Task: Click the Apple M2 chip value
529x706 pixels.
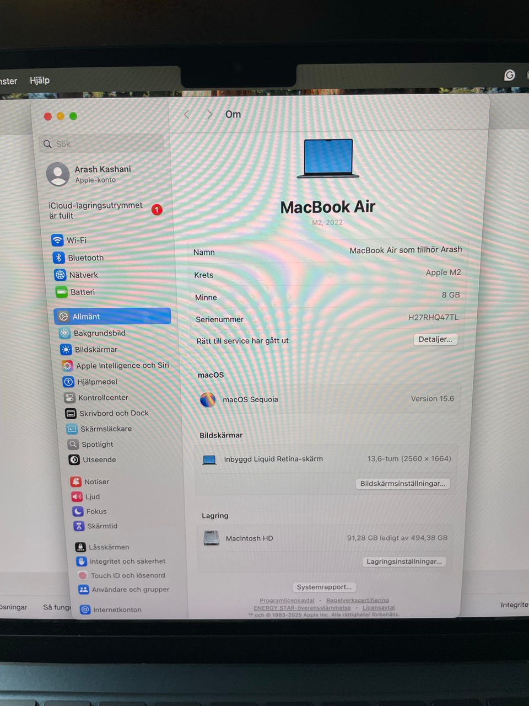Action: (x=443, y=272)
